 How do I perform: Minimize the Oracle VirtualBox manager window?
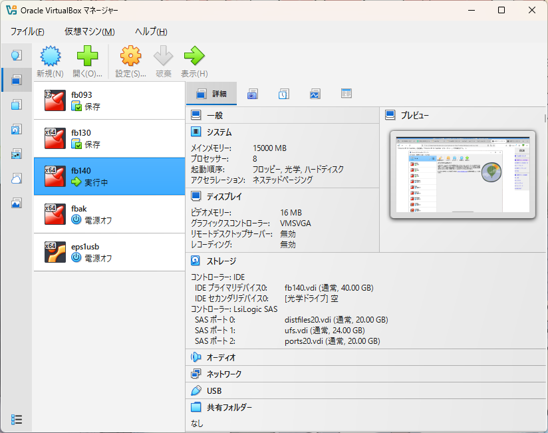coord(472,10)
